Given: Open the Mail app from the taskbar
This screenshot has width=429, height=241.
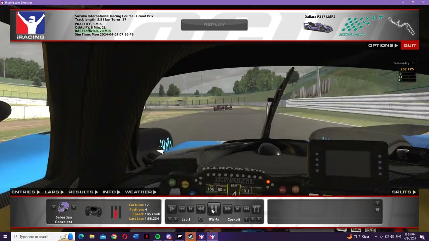Looking at the screenshot, I should tap(103, 237).
